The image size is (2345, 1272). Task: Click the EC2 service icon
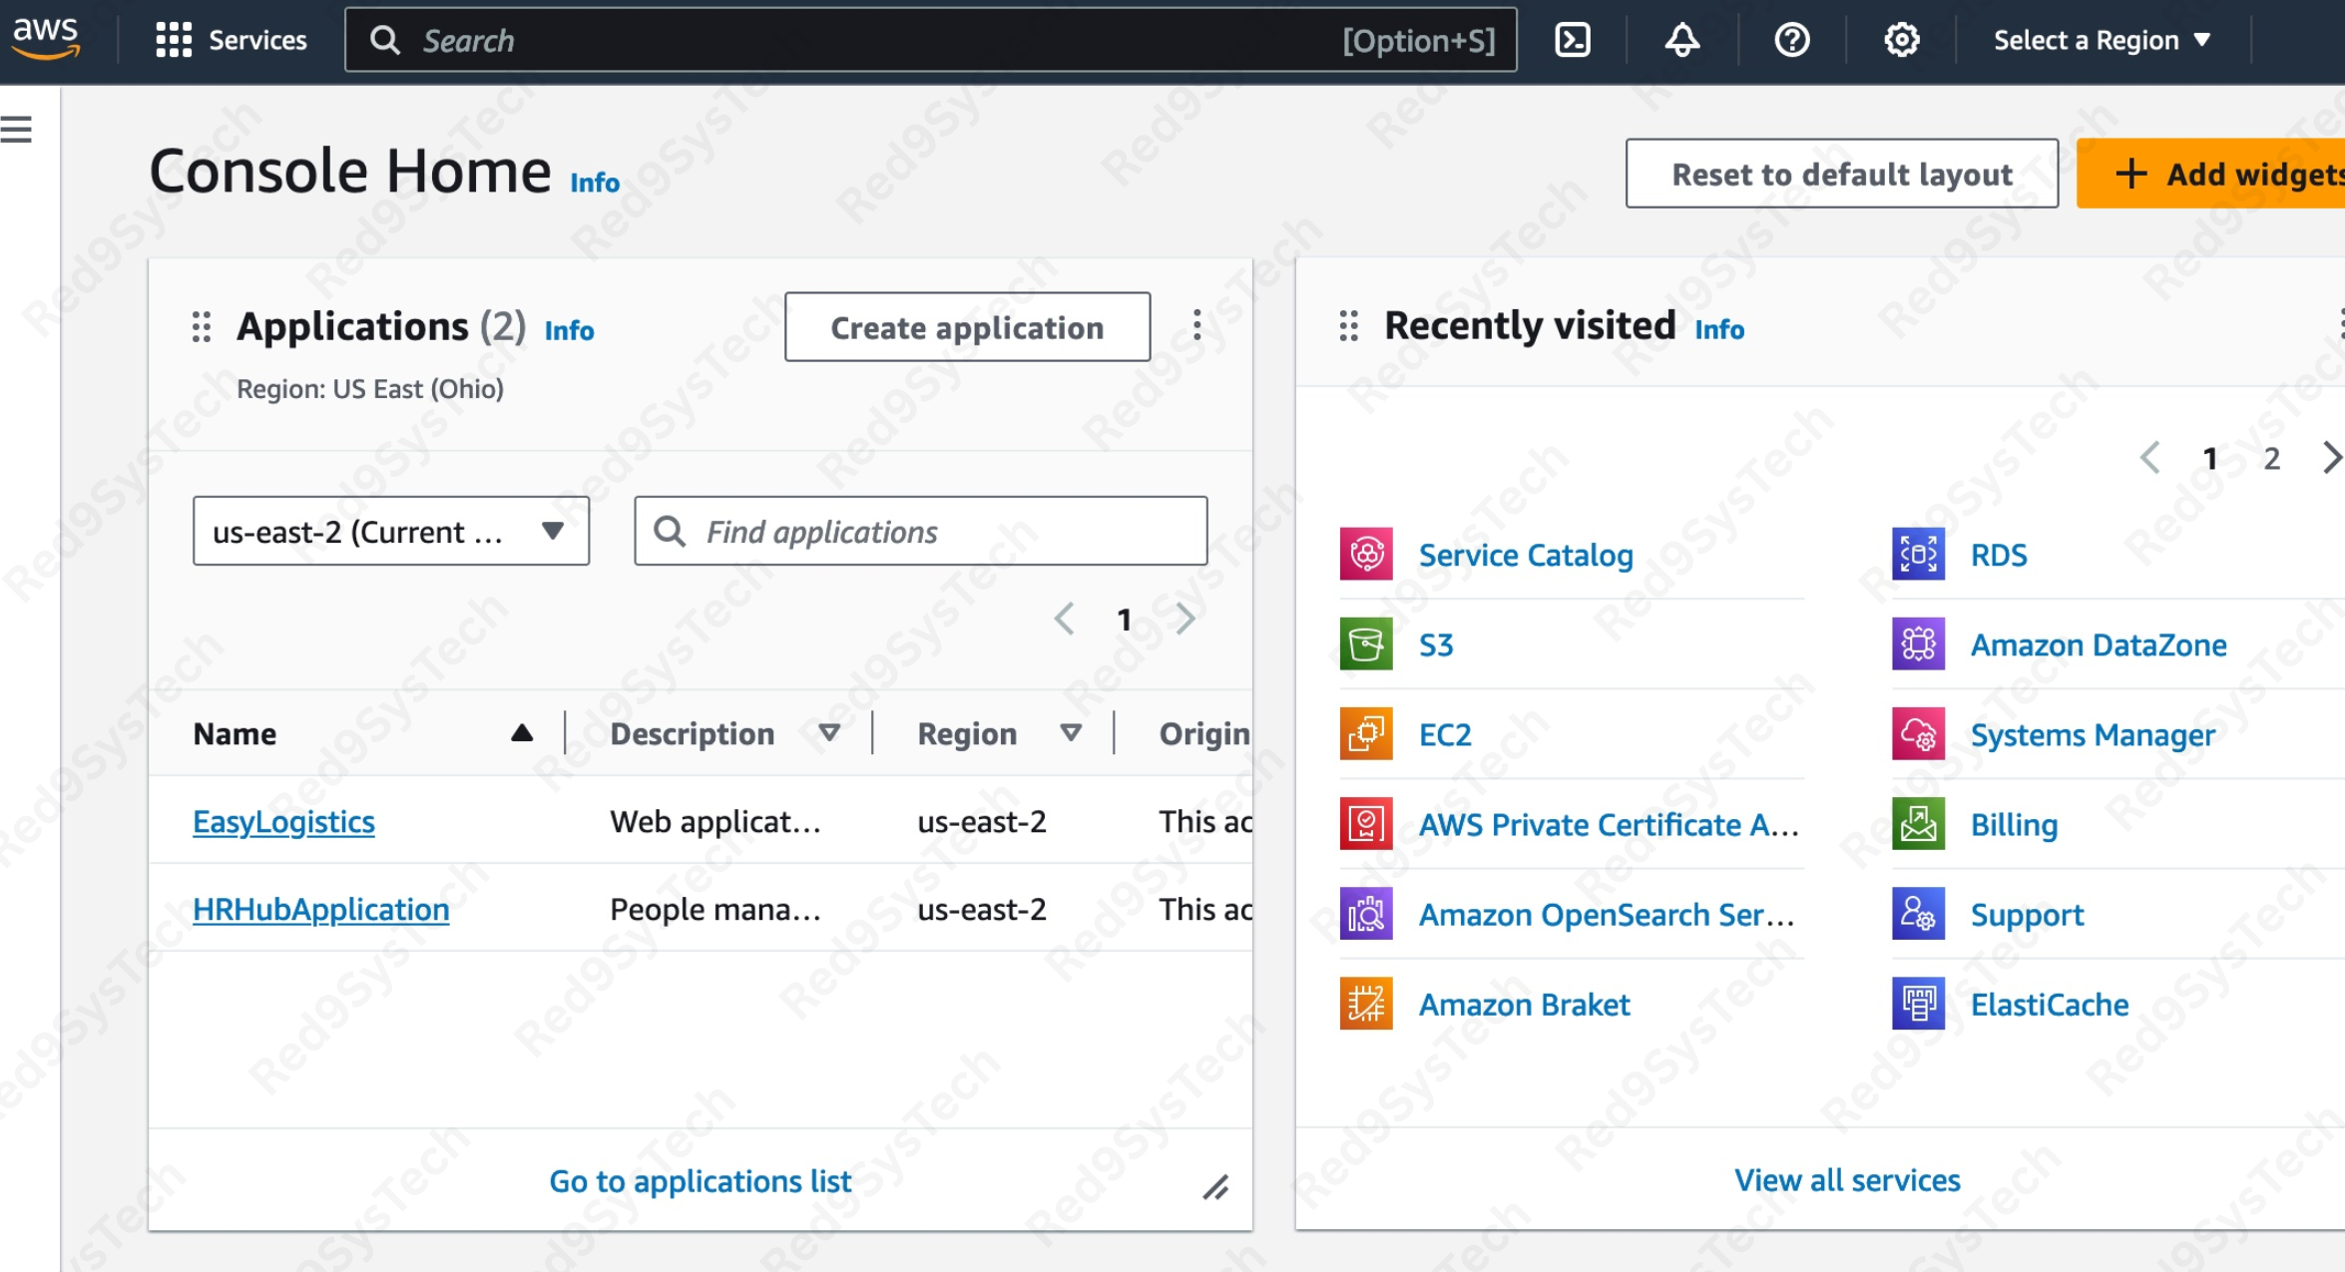(x=1366, y=734)
